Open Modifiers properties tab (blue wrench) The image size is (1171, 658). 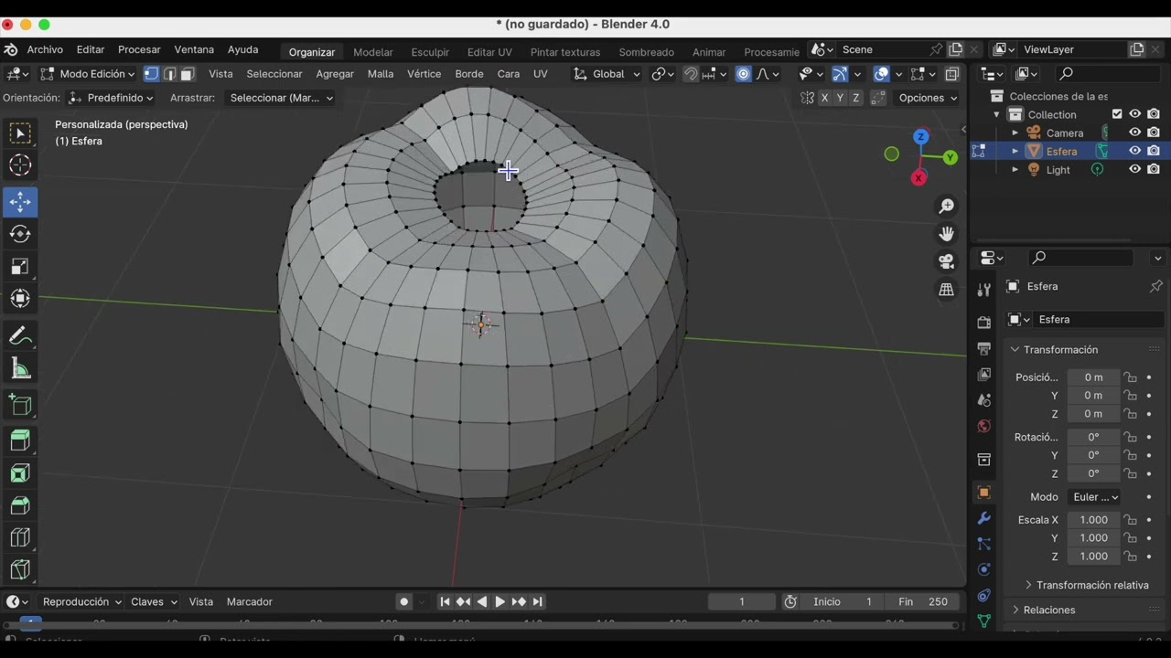(984, 518)
